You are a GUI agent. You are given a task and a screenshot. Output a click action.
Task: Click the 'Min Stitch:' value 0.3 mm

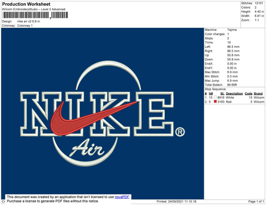(x=232, y=76)
